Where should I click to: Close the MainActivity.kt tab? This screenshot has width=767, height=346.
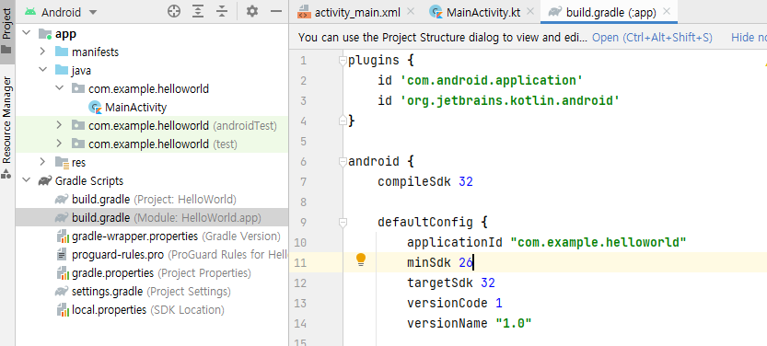[x=530, y=11]
